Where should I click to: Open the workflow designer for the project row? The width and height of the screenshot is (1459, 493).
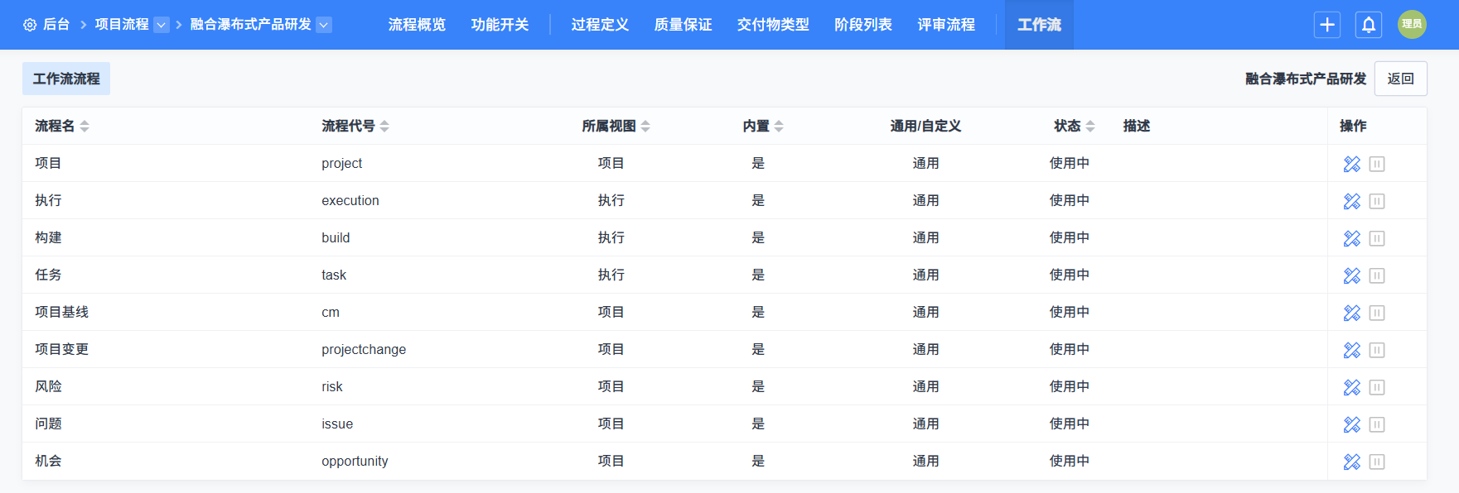[x=1351, y=164]
